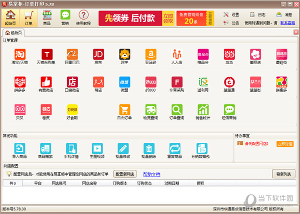Click the 先领券 后付款 banner
This screenshot has height=214, width=300.
136,18
